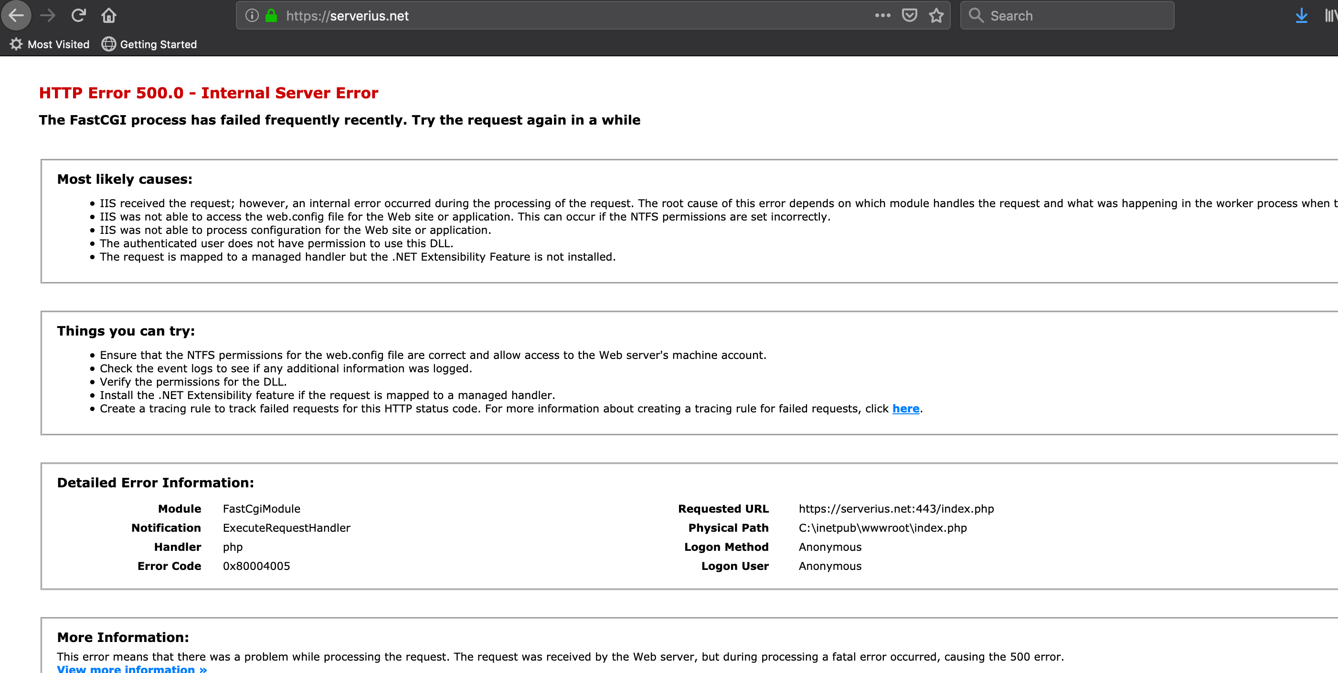Open 'View more information' link
The width and height of the screenshot is (1338, 673).
coord(132,669)
